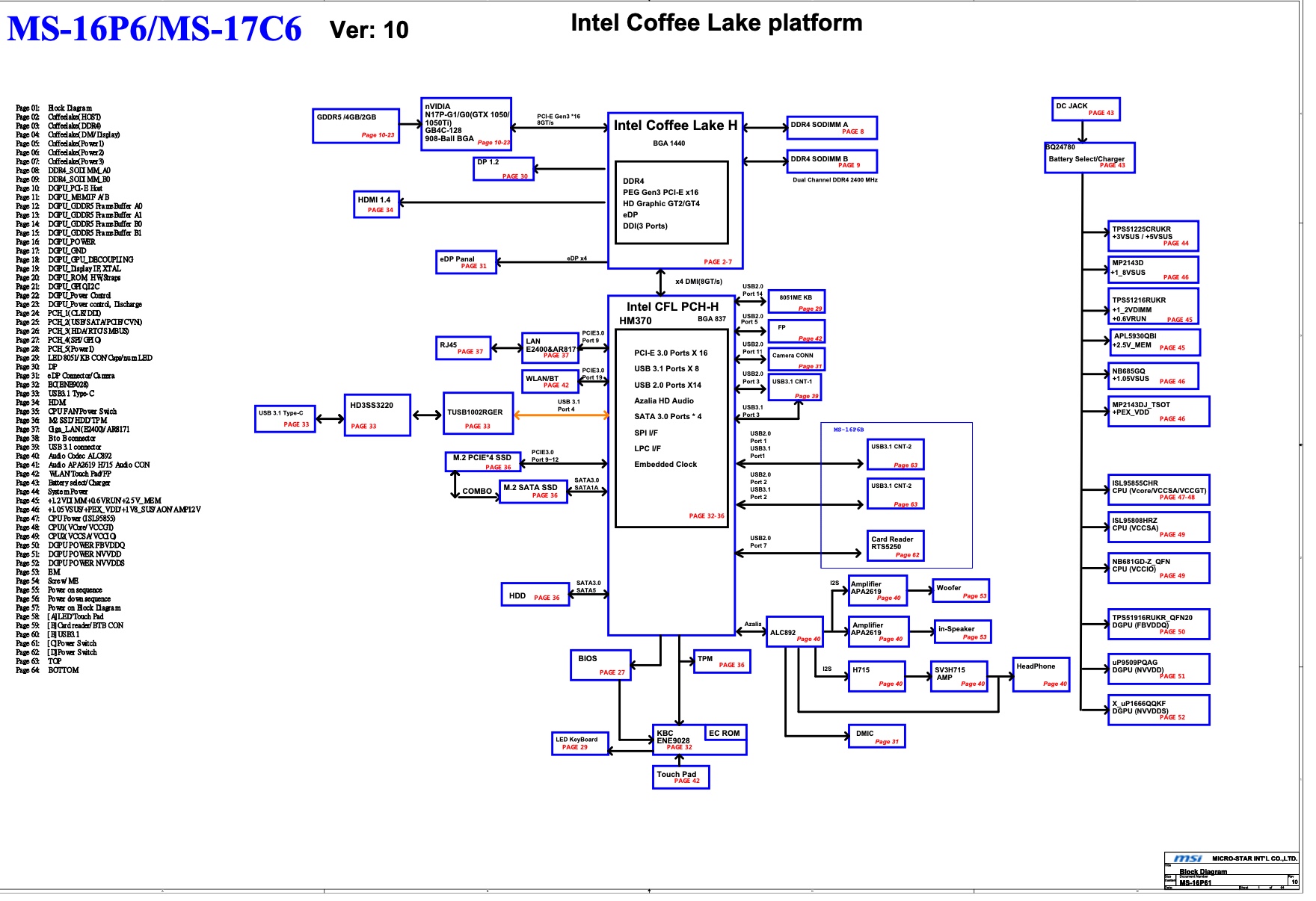Click the eDP Panal block

pos(467,262)
